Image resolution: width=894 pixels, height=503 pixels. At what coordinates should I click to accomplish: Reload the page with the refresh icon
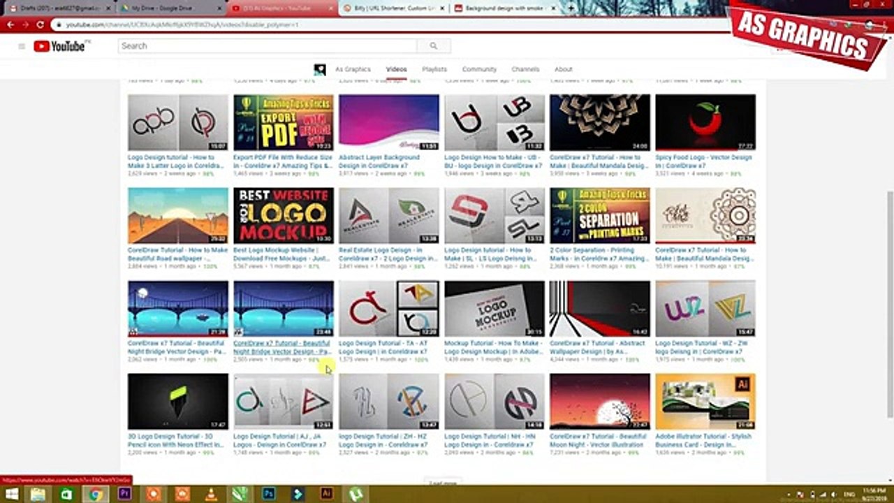point(41,24)
